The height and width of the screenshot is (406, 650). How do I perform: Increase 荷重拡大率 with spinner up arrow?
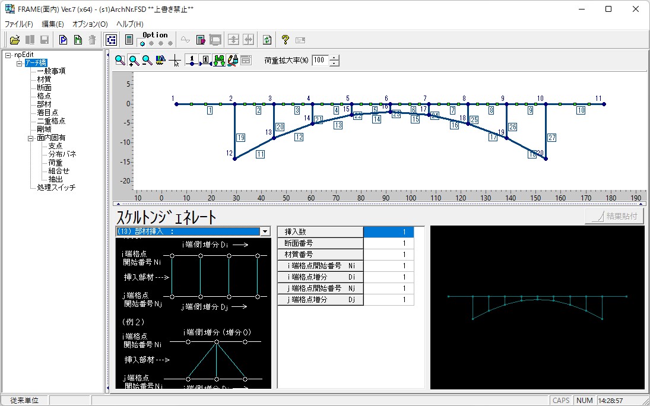click(x=334, y=58)
